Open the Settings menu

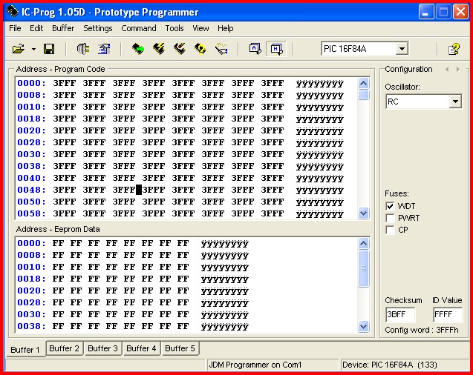(98, 28)
